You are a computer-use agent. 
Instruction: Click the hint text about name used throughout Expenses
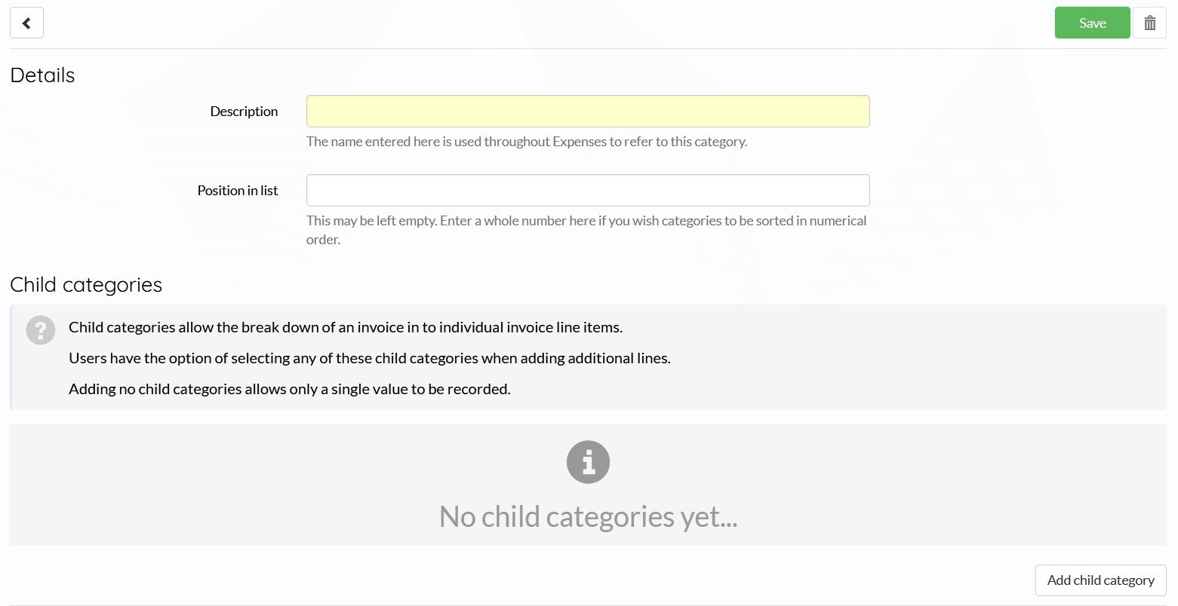coord(527,142)
